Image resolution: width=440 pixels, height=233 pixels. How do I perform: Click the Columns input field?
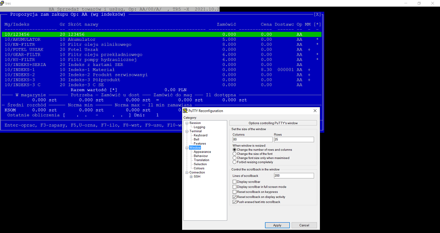coord(252,139)
